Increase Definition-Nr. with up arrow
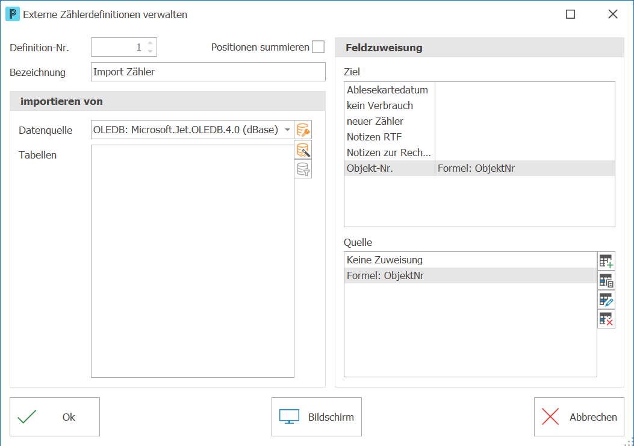Image resolution: width=634 pixels, height=446 pixels. click(x=150, y=43)
